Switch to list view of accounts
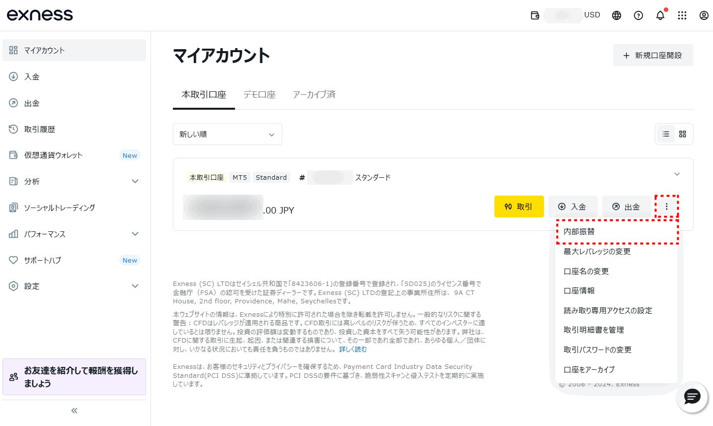Image resolution: width=713 pixels, height=426 pixels. (x=666, y=134)
